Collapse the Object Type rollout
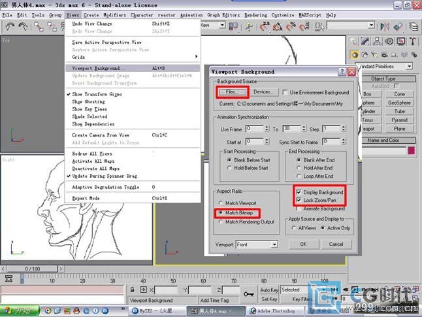This screenshot has width=422, height=317. click(383, 78)
